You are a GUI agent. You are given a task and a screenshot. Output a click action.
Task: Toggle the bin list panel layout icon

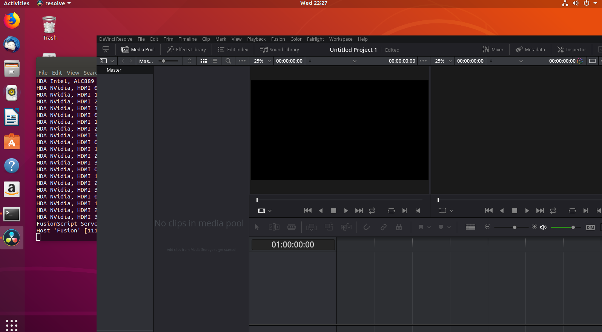(103, 61)
